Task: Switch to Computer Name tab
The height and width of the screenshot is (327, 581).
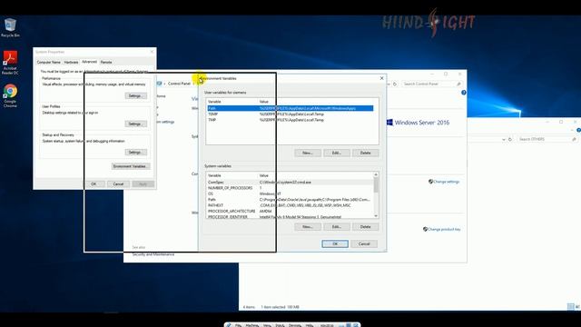Action: (48, 62)
